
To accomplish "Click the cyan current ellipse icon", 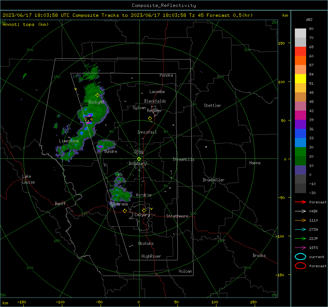I will (x=300, y=257).
